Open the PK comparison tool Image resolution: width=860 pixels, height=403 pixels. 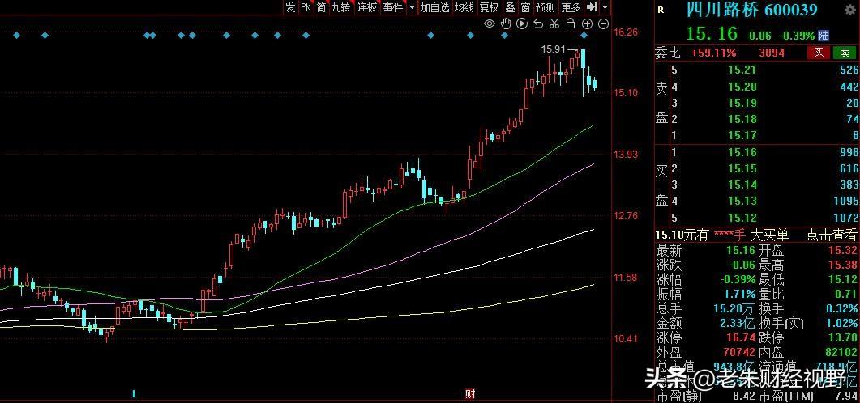[x=306, y=7]
